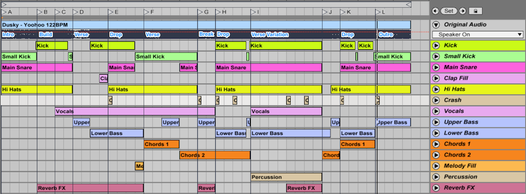Select the Melody Fill clip in the arrangement
This screenshot has height=194, width=526.
click(x=139, y=166)
